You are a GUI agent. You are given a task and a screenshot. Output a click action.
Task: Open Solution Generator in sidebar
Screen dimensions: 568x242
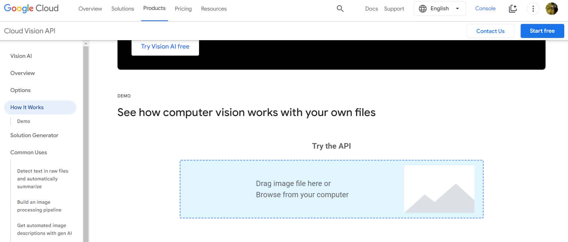[x=34, y=135]
